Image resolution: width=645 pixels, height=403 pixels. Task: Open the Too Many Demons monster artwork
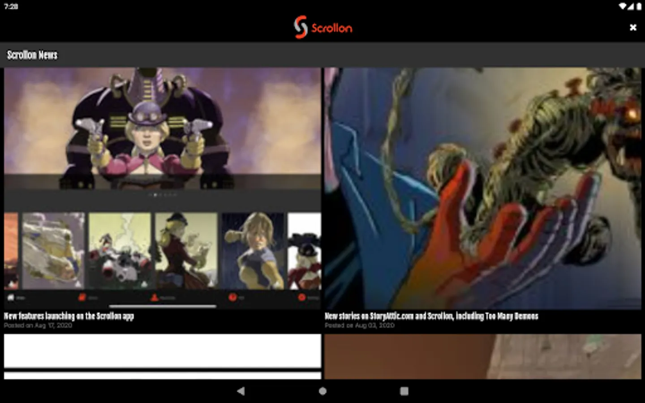click(x=483, y=188)
